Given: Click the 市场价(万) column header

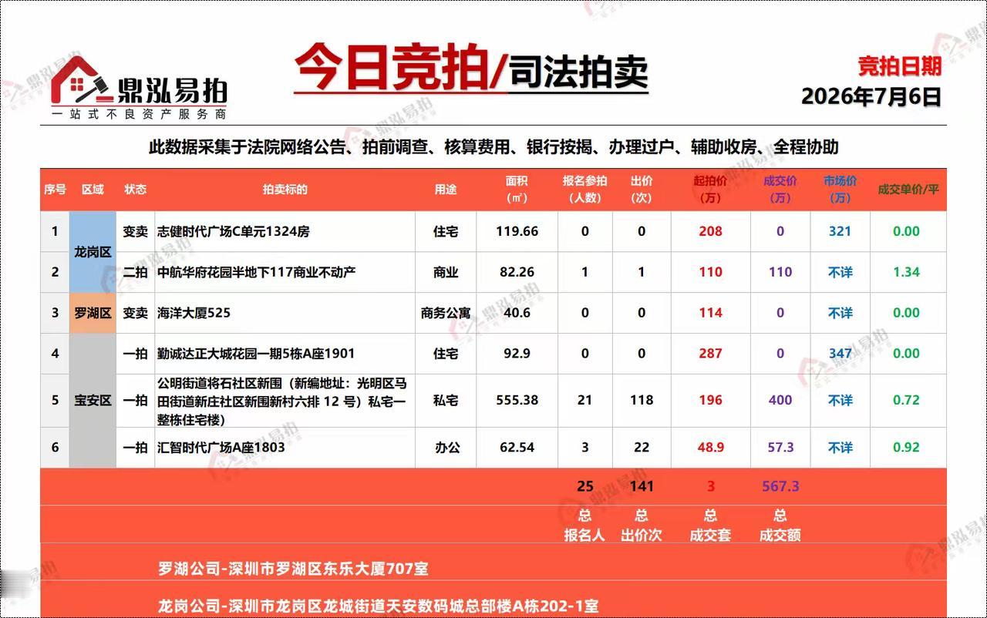Looking at the screenshot, I should point(840,190).
